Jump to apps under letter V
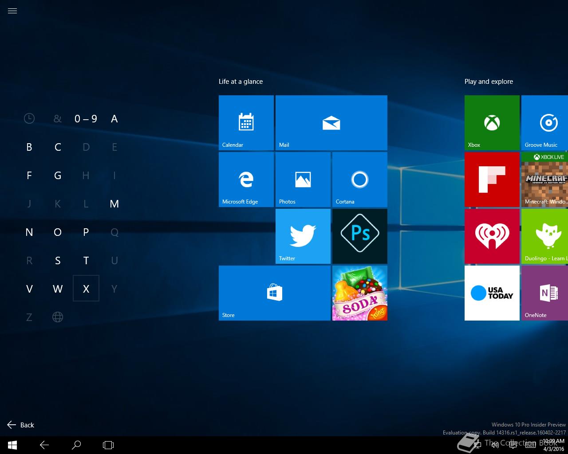This screenshot has height=454, width=568. (29, 289)
